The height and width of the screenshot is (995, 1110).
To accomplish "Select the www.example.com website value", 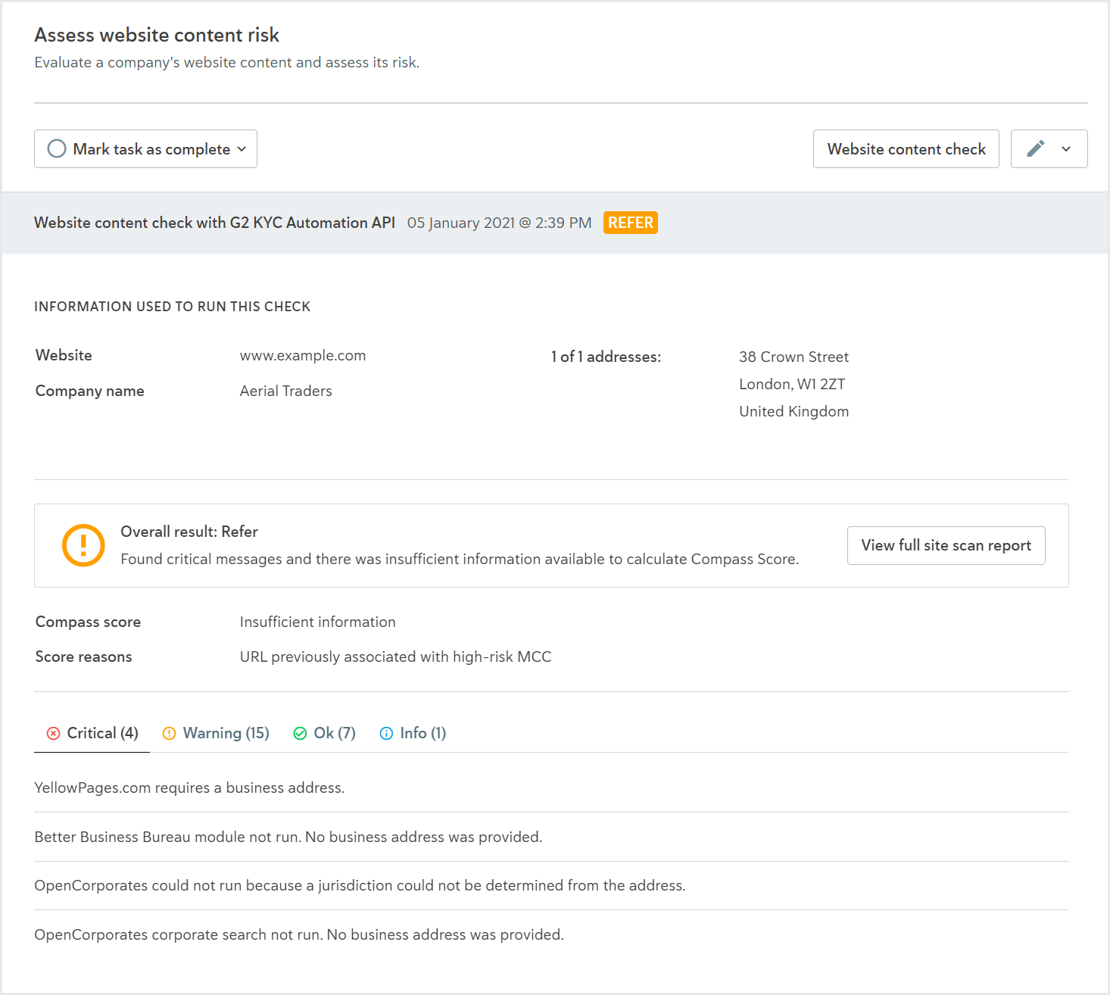I will [303, 355].
